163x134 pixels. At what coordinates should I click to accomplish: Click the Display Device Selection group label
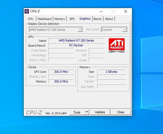click(44, 24)
